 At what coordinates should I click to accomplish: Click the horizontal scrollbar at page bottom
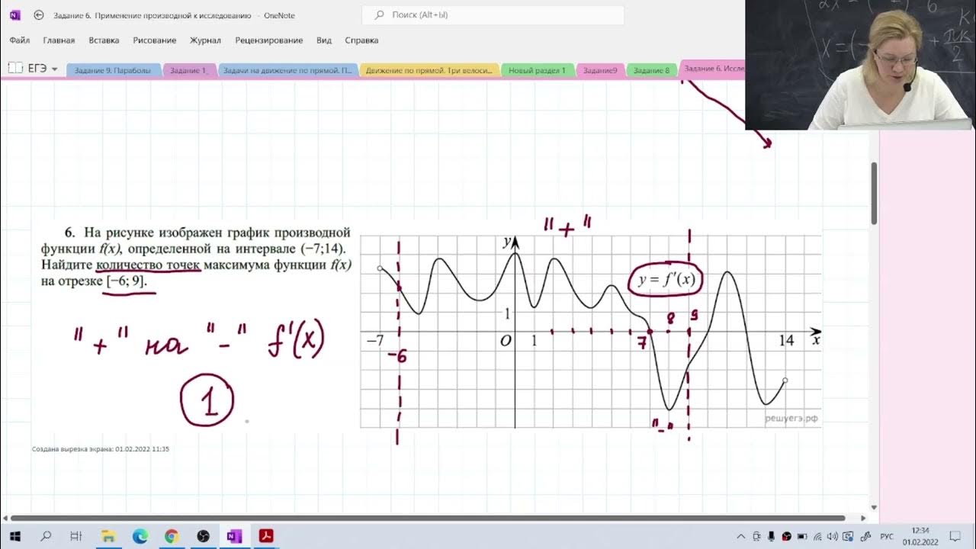click(427, 518)
